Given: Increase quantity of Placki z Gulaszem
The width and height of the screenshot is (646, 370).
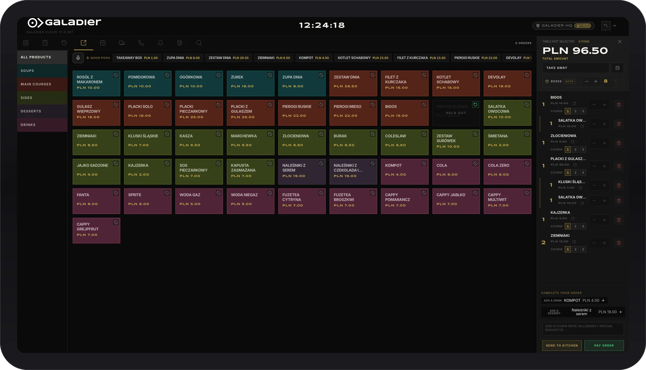Looking at the screenshot, I should [604, 166].
